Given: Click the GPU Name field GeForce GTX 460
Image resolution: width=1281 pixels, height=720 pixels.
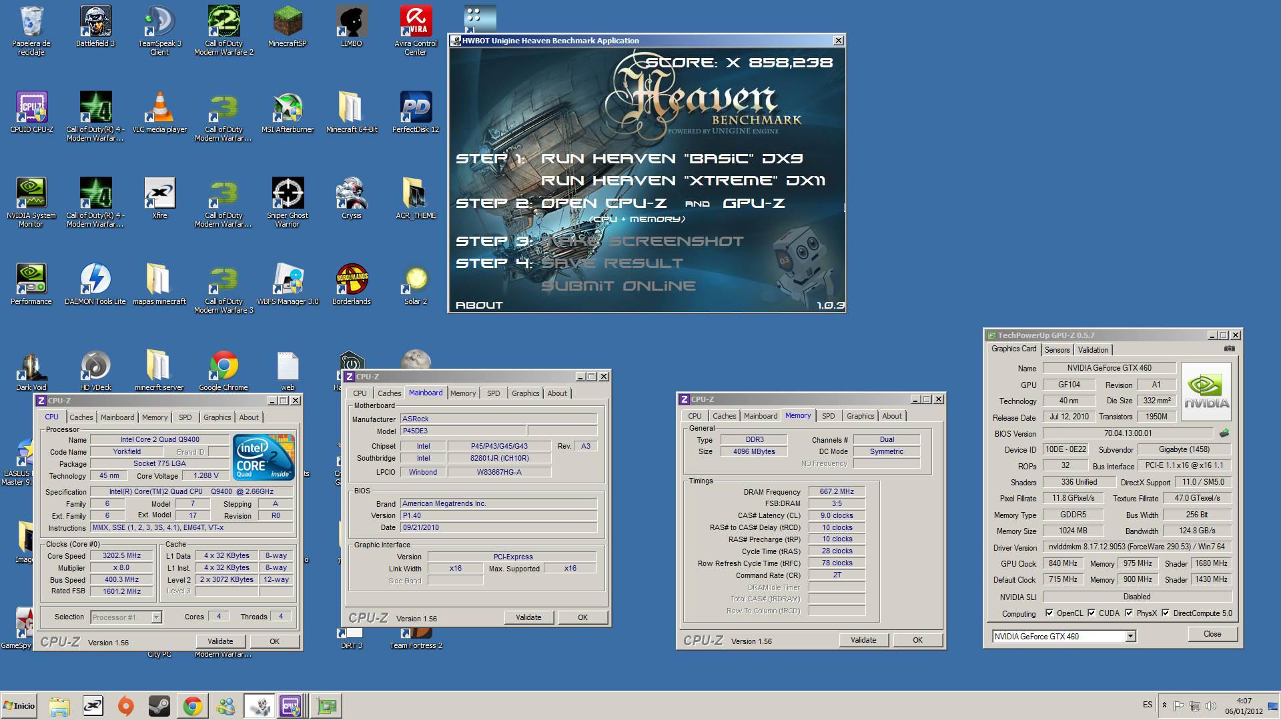Looking at the screenshot, I should [x=1109, y=368].
